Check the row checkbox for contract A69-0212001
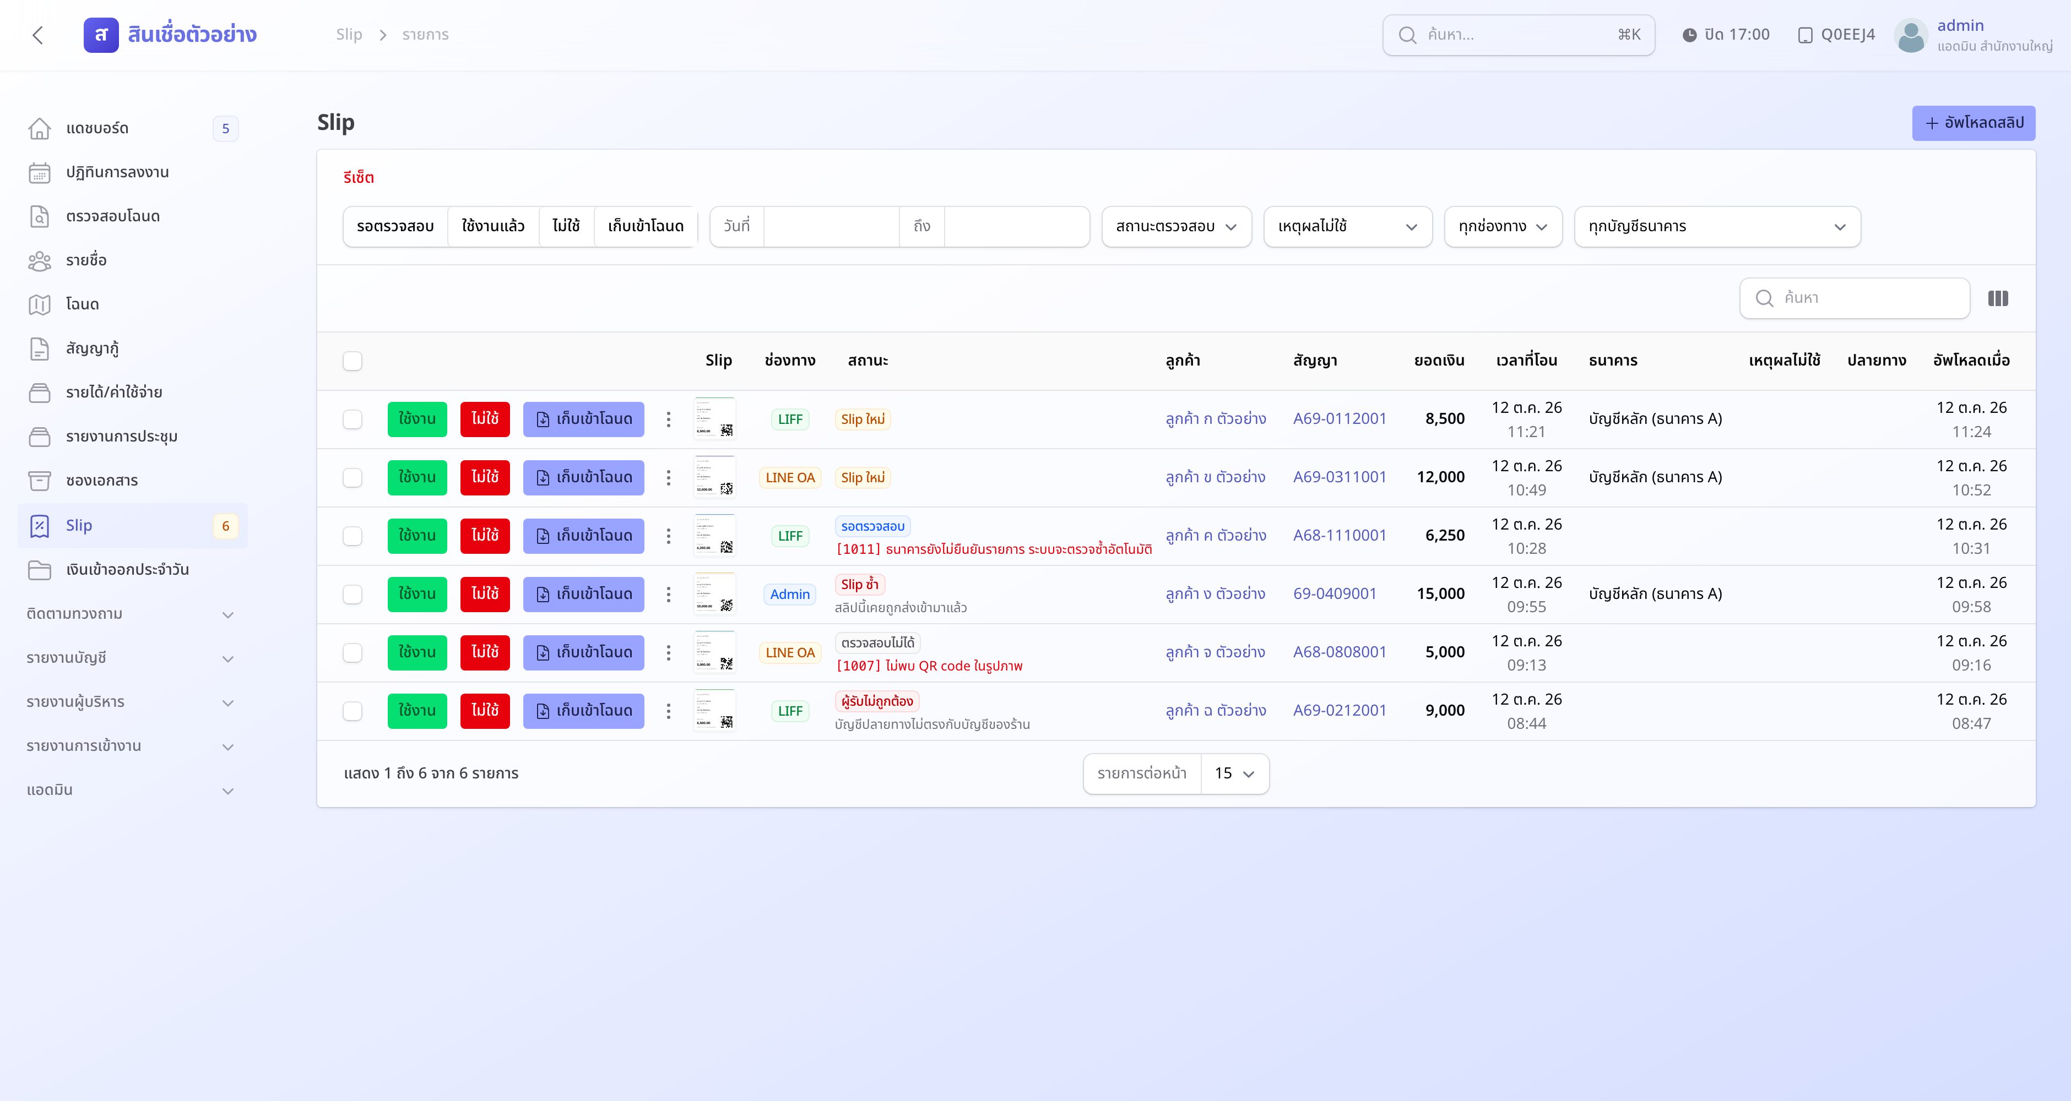 click(x=352, y=711)
